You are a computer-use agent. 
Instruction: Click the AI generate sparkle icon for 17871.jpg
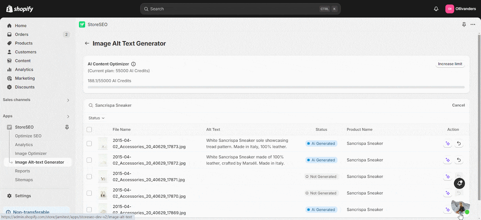[x=448, y=177]
